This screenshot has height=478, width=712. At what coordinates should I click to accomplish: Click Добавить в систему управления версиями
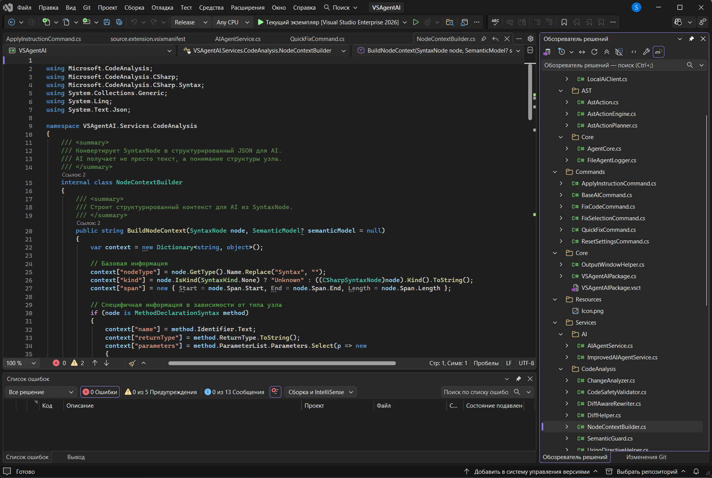[x=531, y=472]
